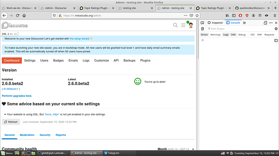
Task: Open the Firefox Library icon
Action: pyautogui.click(x=227, y=16)
